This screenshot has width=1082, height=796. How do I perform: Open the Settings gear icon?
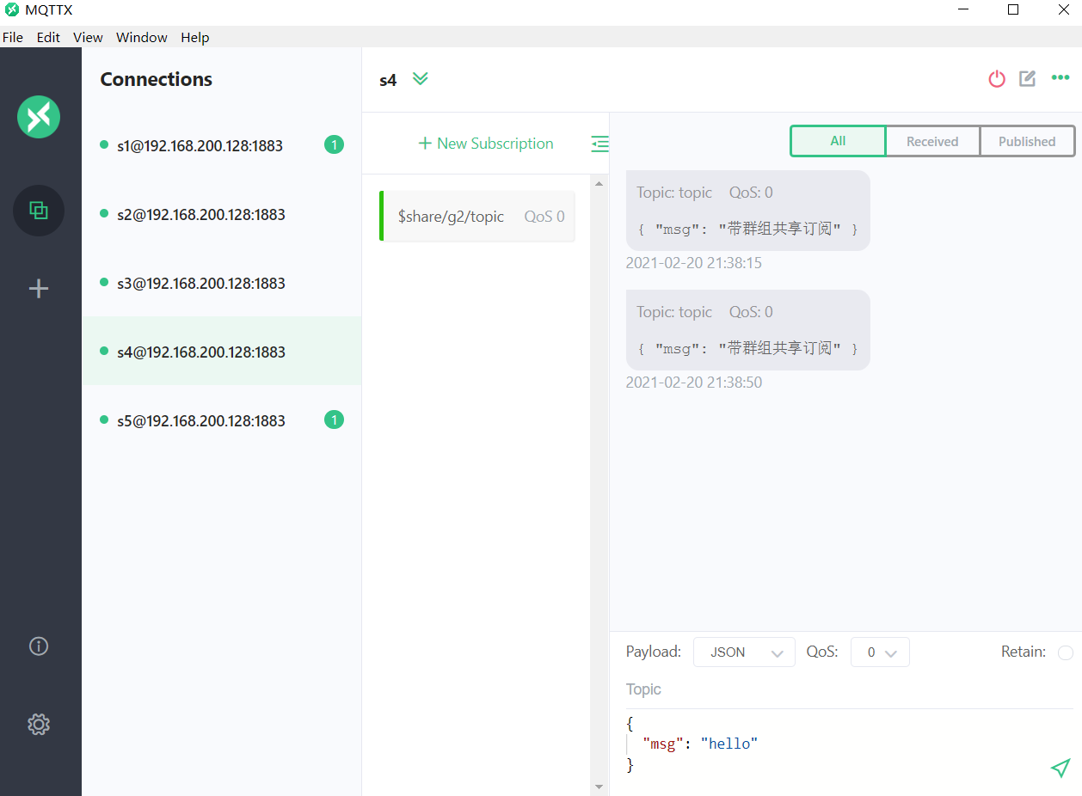(39, 725)
